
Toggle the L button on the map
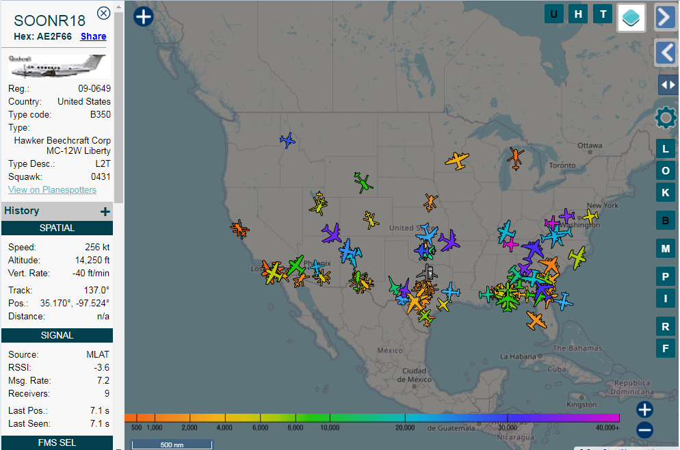point(666,149)
